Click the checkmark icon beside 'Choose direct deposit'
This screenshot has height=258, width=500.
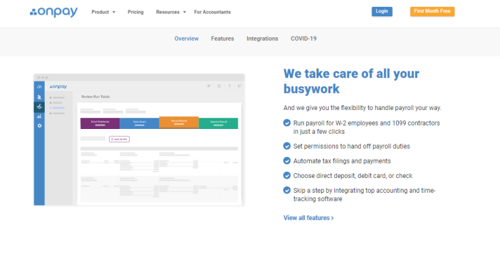[287, 175]
